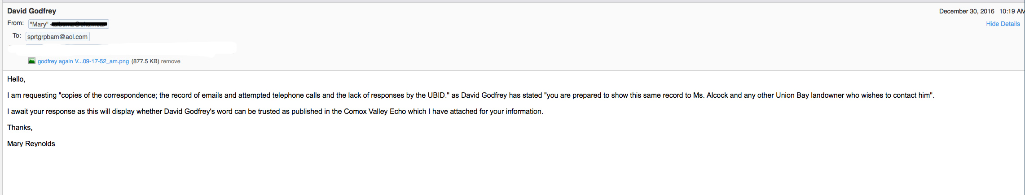The height and width of the screenshot is (195, 1025).
Task: Click the 10:19 AM timestamp
Action: (x=1012, y=11)
